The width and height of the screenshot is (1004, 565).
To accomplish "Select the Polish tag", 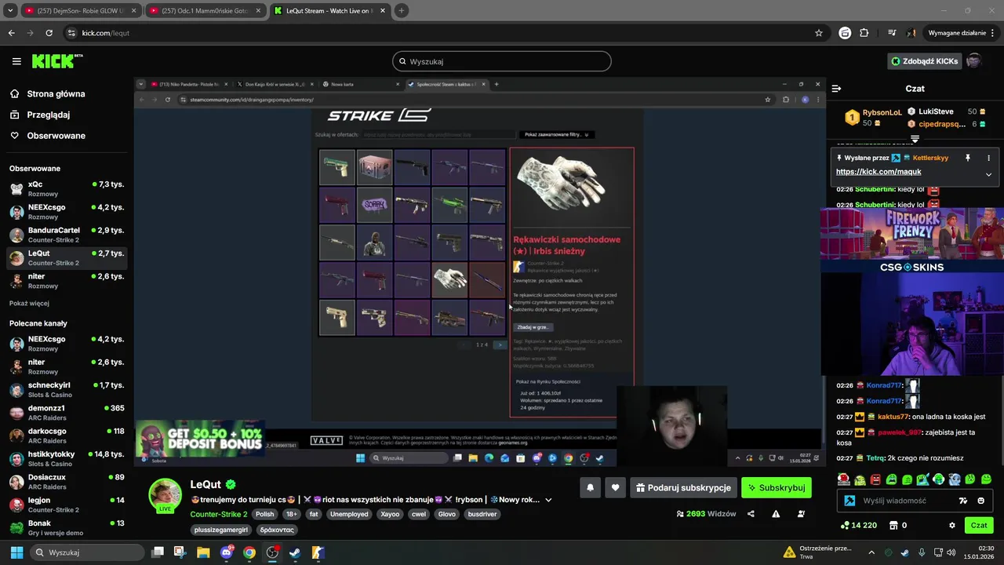I will [x=265, y=514].
